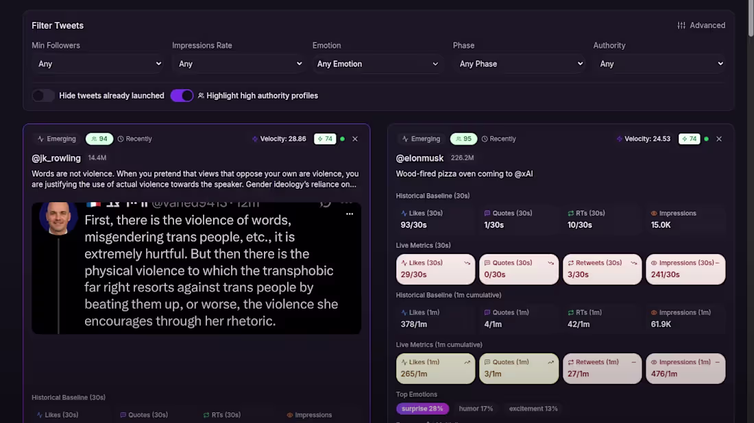Expand the Emotion filter dropdown
754x423 pixels.
[378, 64]
